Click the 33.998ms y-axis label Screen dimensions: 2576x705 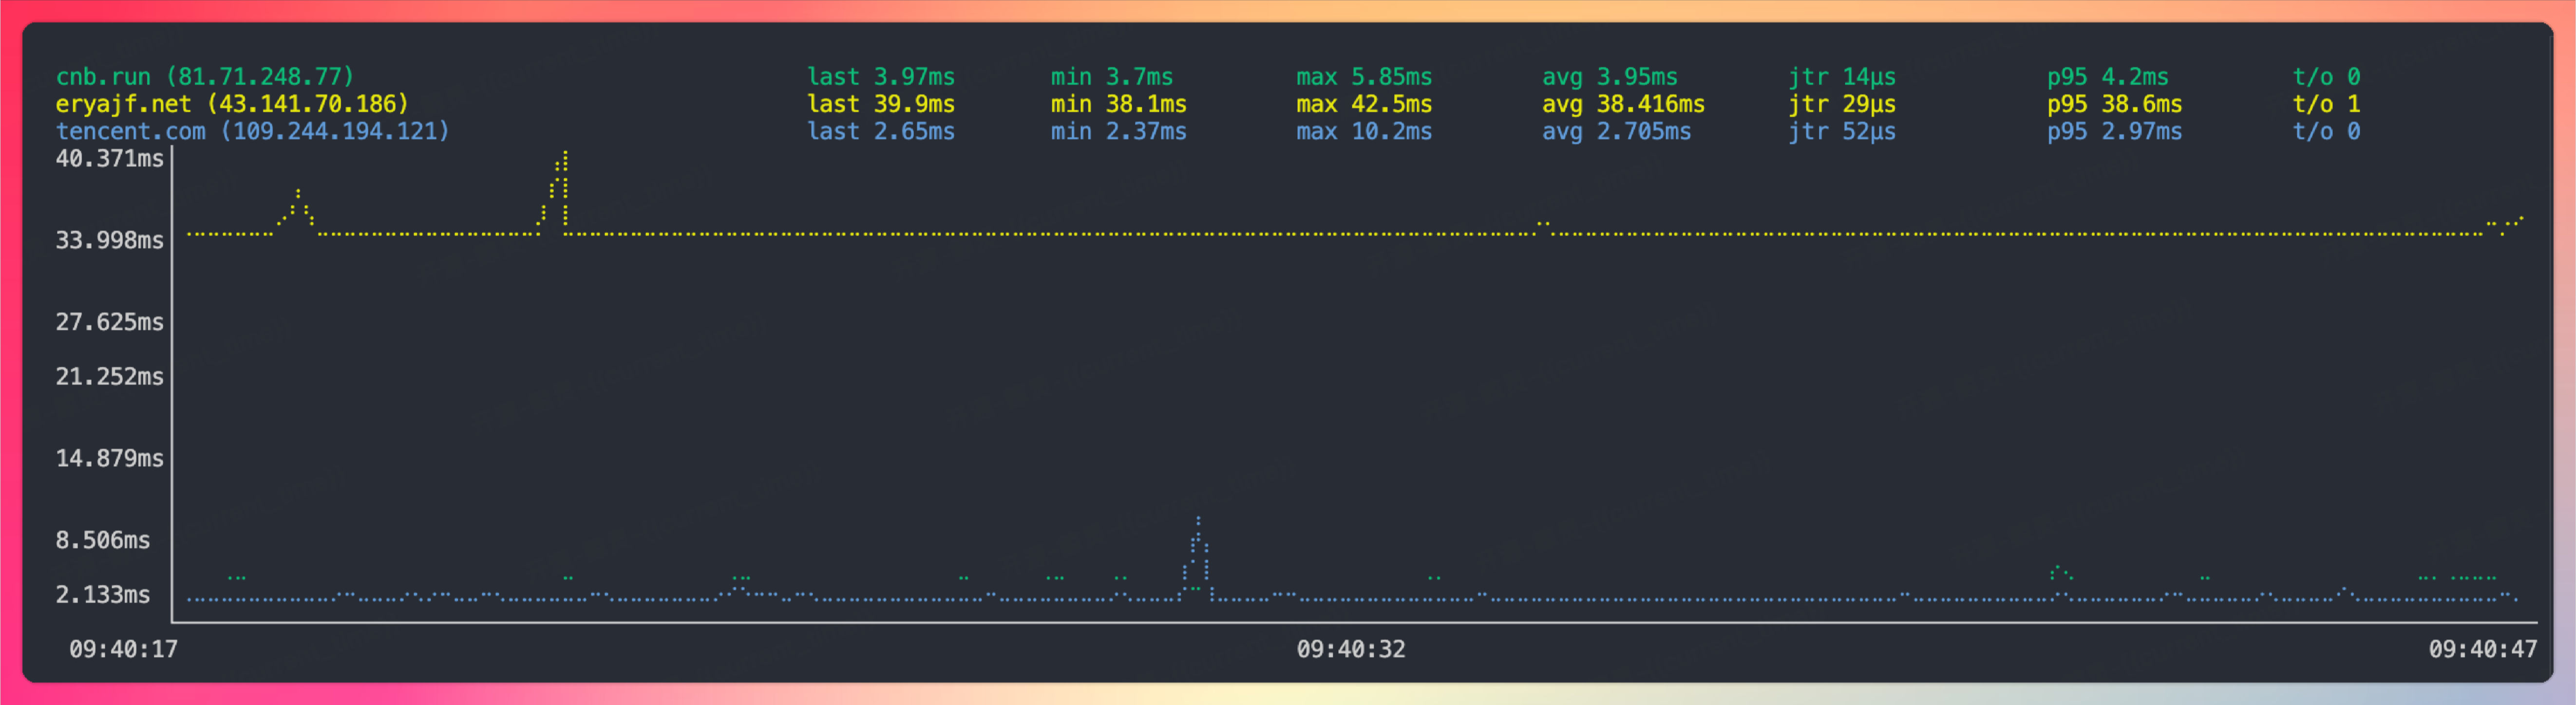[109, 240]
